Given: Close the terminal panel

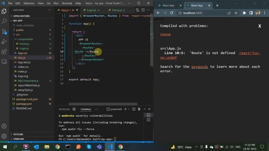Looking at the screenshot, I should [149, 109].
